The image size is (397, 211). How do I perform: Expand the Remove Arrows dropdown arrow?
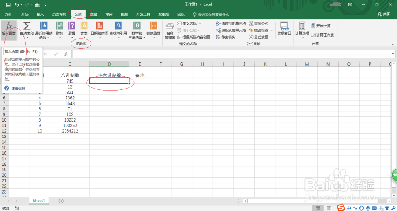239,37
